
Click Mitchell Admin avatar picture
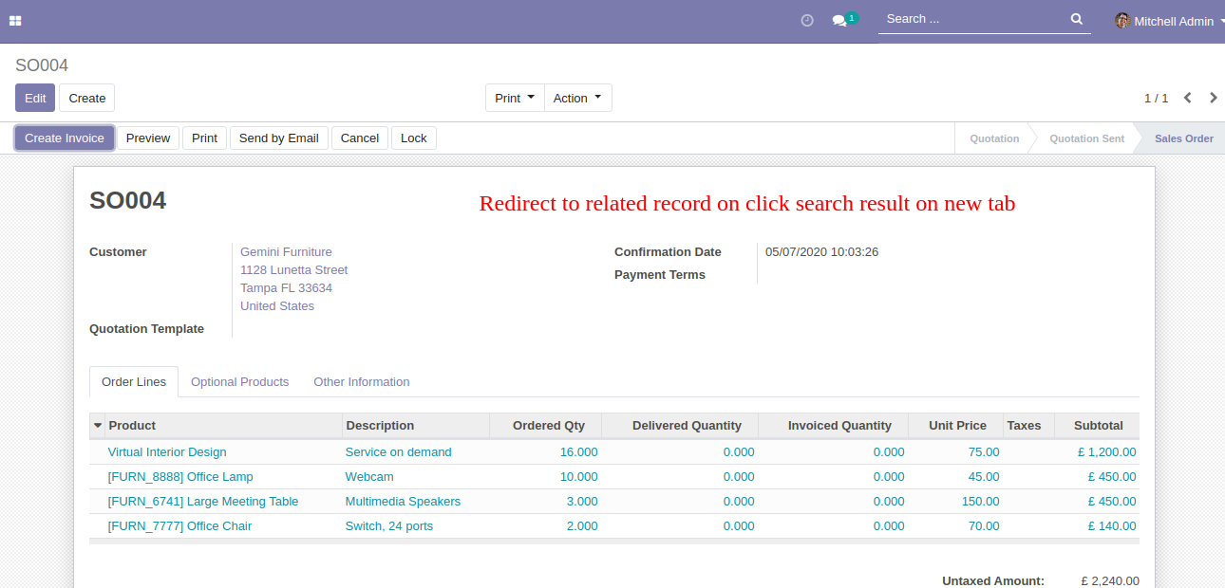[1122, 20]
